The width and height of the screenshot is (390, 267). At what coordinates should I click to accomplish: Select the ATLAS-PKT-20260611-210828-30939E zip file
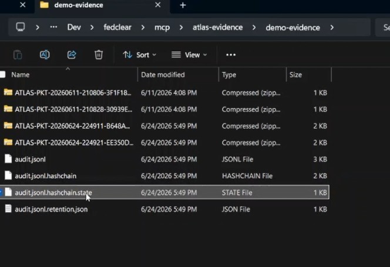(164, 109)
